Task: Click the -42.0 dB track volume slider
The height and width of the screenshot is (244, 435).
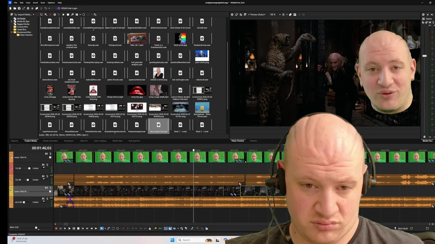Action: [x=24, y=202]
